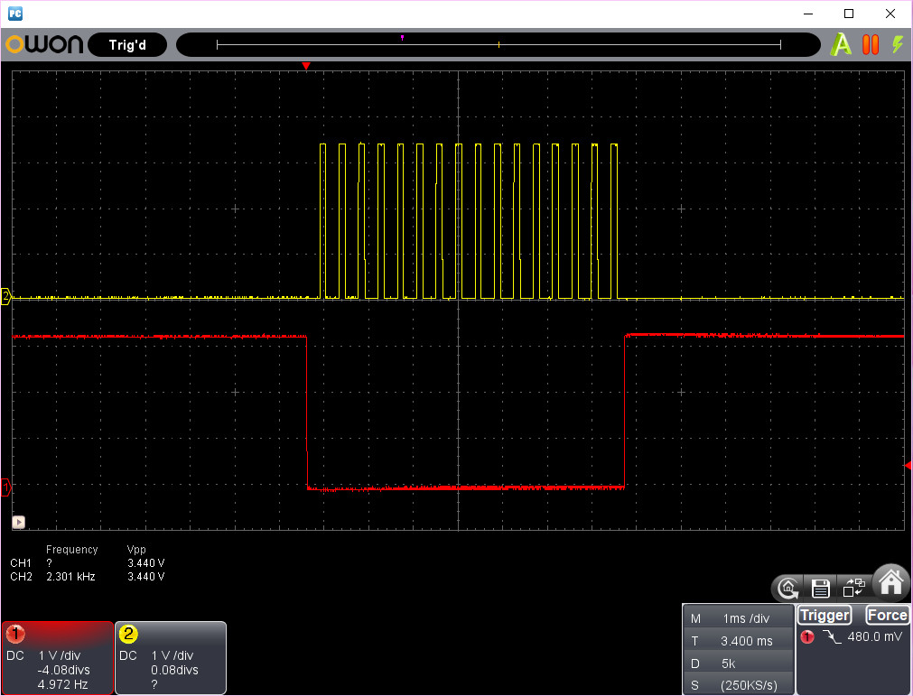Click the CH2 ground level marker on left edge
The image size is (913, 696).
click(5, 297)
